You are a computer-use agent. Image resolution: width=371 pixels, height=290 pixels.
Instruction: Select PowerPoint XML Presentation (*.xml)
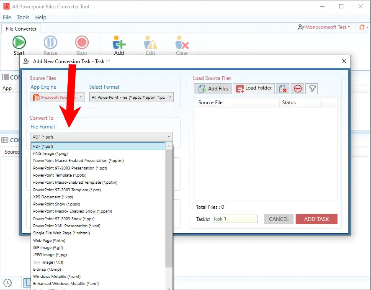[98, 226]
